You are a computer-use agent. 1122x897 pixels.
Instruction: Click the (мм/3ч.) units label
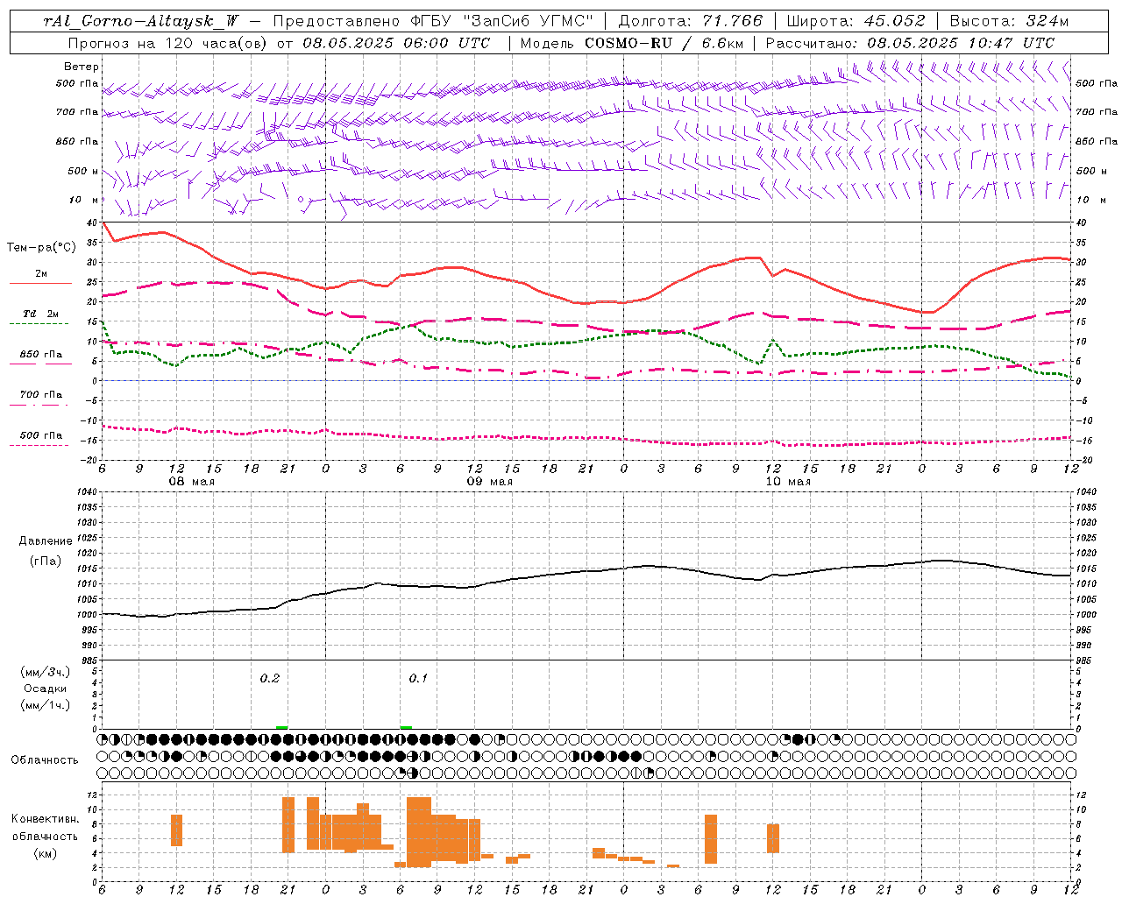point(45,673)
